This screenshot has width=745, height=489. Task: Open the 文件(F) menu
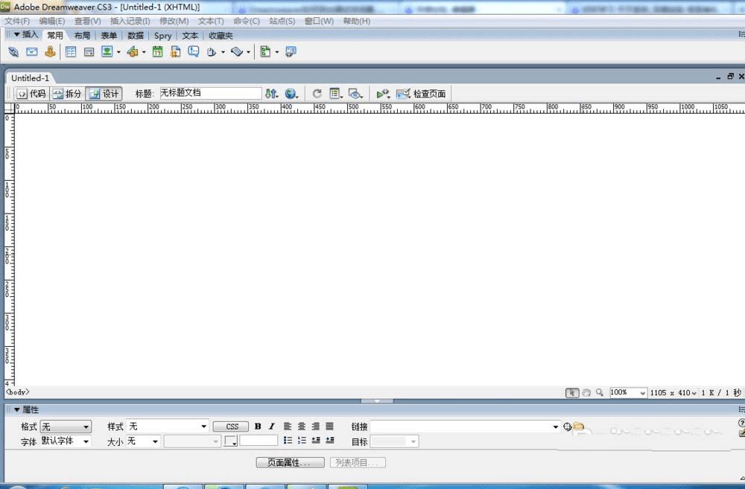(x=17, y=21)
